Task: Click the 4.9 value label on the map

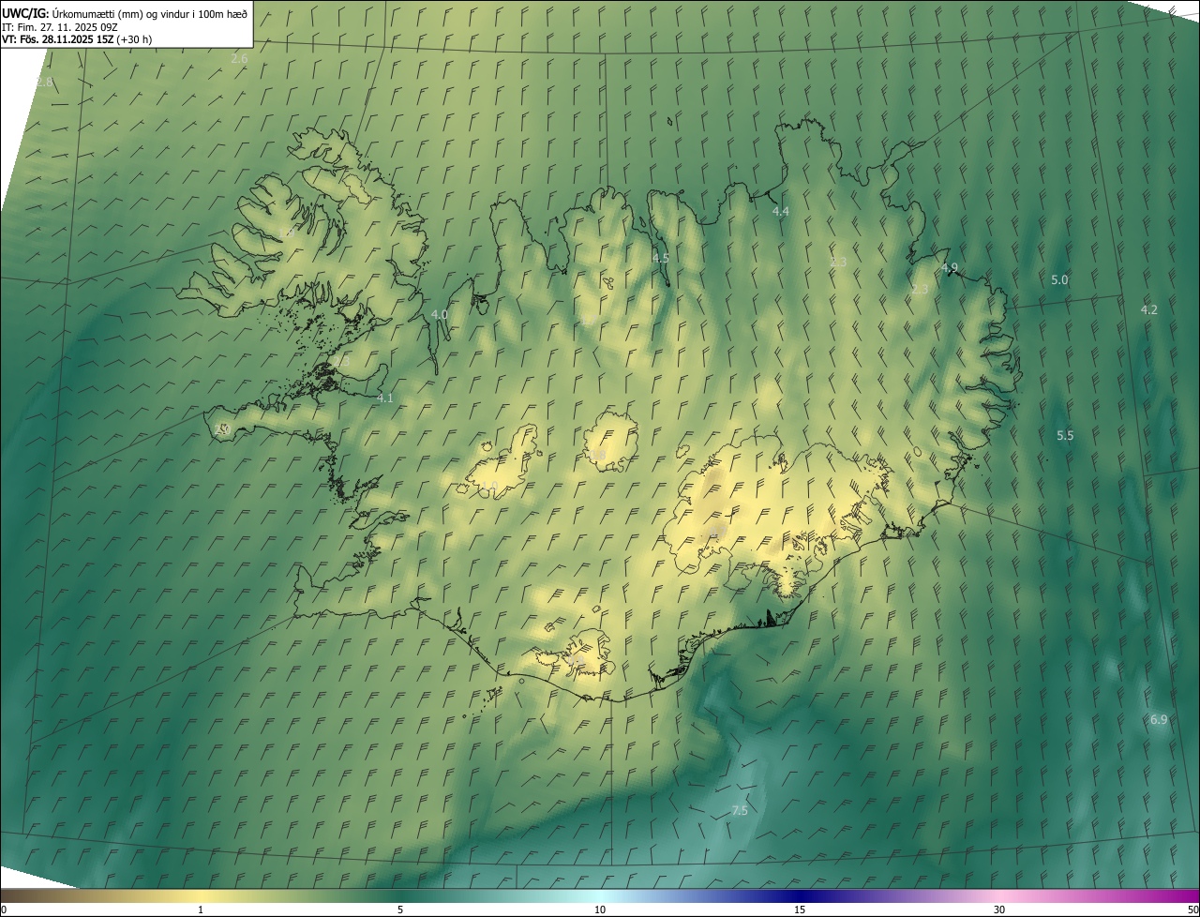Action: tap(949, 268)
